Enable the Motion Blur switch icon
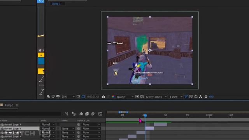 pos(93,114)
